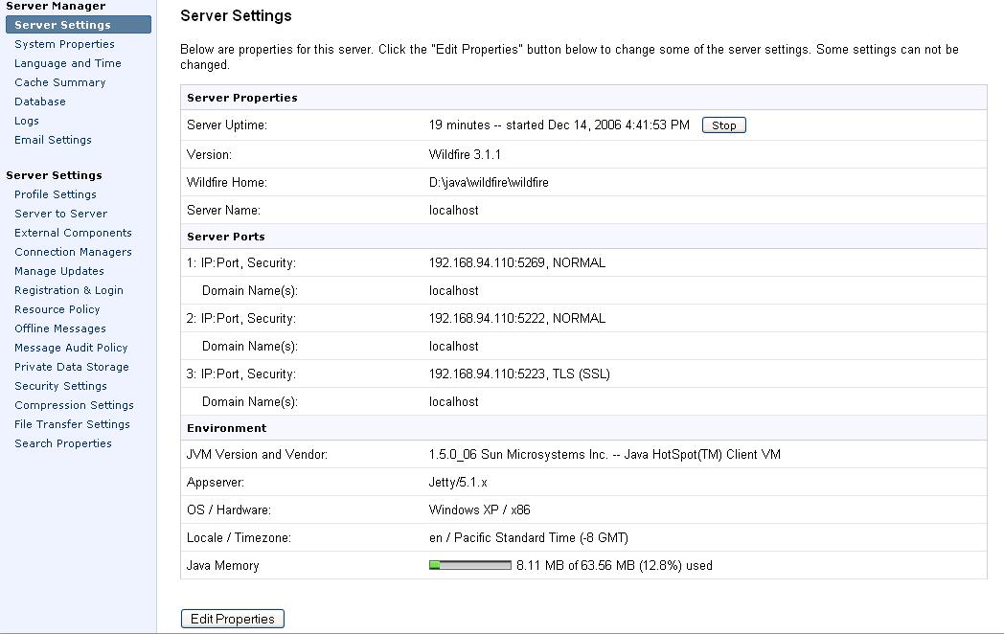Go to Offline Messages settings

coord(60,328)
